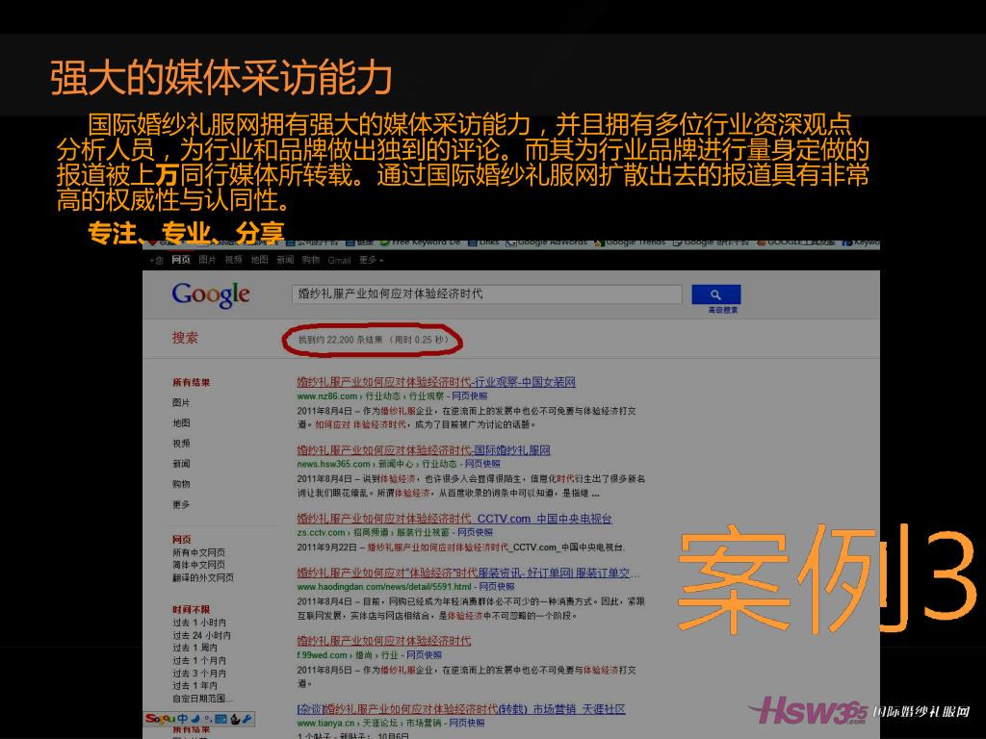Filter by 视频 in left sidebar

[181, 444]
